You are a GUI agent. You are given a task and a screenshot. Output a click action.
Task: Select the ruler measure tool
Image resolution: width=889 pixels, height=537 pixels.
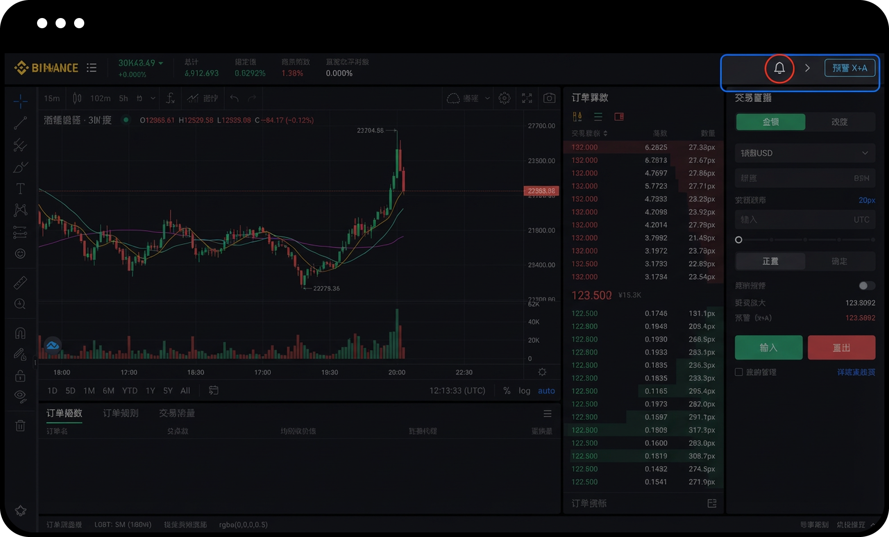pos(20,283)
